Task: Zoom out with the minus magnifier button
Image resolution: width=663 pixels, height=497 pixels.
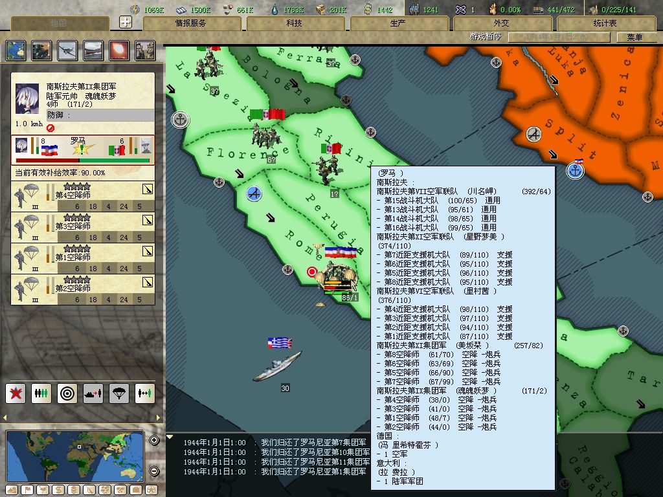Action: pos(154,471)
